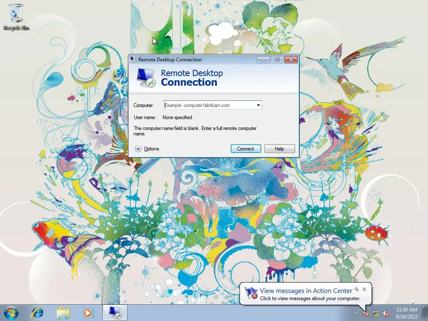Open Help in Remote Desktop Connection
Image resolution: width=428 pixels, height=321 pixels.
[x=280, y=149]
